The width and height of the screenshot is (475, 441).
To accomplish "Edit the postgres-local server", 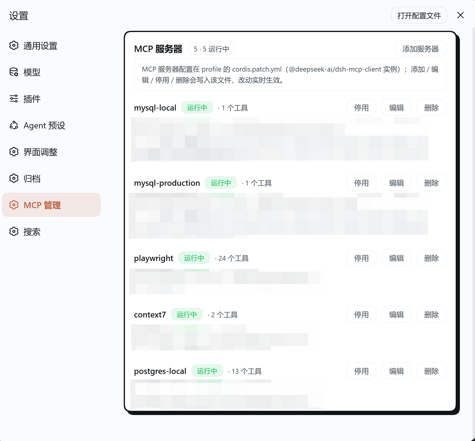I will click(x=397, y=371).
